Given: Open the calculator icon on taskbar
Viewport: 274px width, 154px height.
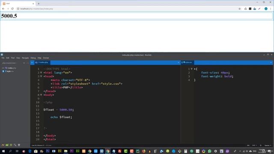Looking at the screenshot, I should (x=185, y=151).
